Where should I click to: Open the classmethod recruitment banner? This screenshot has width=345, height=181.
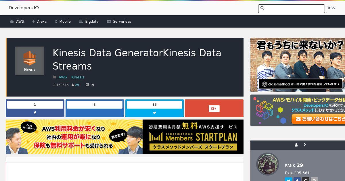tap(298, 65)
